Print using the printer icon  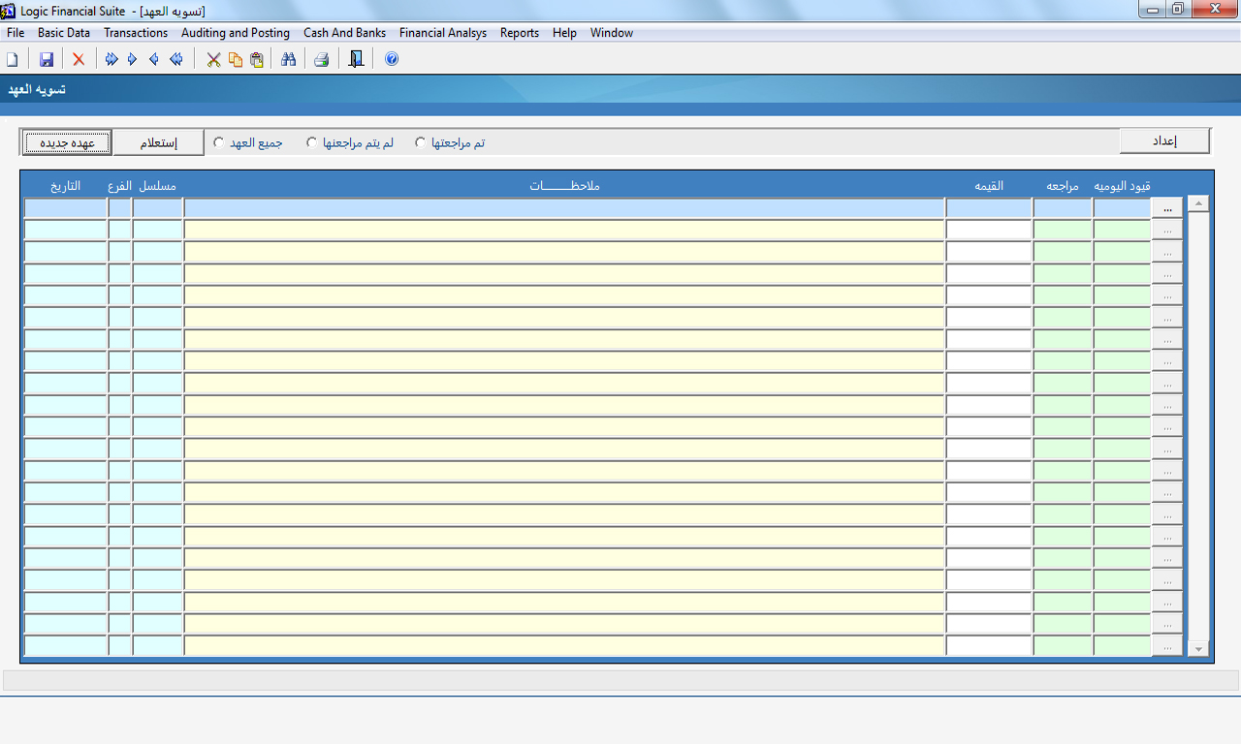[x=321, y=60]
